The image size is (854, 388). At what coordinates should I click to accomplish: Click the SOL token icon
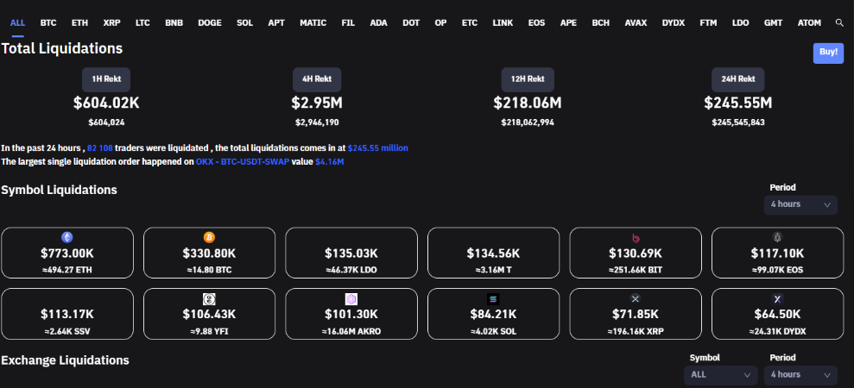493,298
